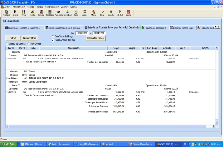Click the Clientes toolbar icon

[15, 13]
